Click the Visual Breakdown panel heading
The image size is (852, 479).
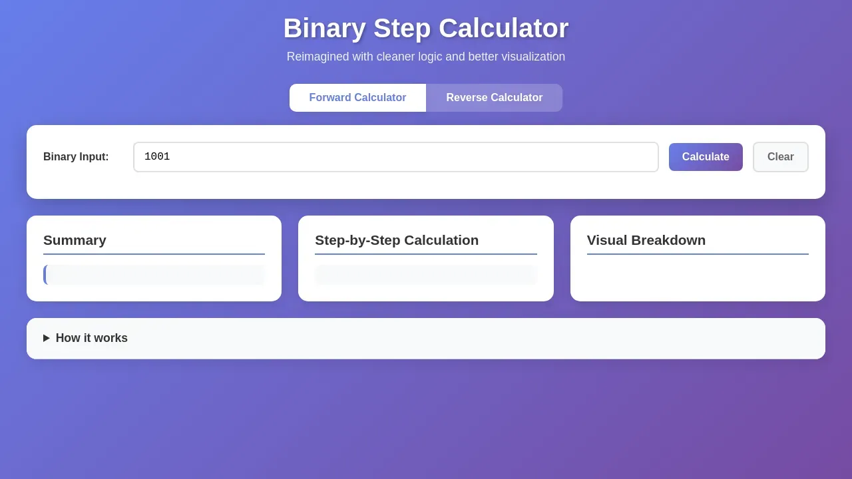(x=646, y=240)
